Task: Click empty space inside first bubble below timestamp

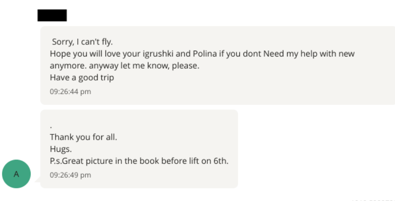Action: point(217,100)
